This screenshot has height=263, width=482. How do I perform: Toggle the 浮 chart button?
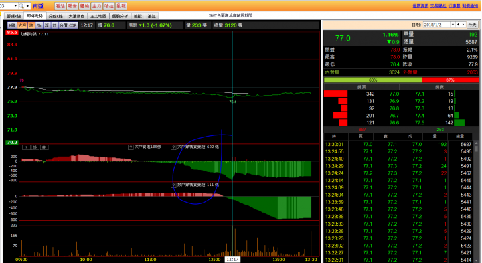47,25
